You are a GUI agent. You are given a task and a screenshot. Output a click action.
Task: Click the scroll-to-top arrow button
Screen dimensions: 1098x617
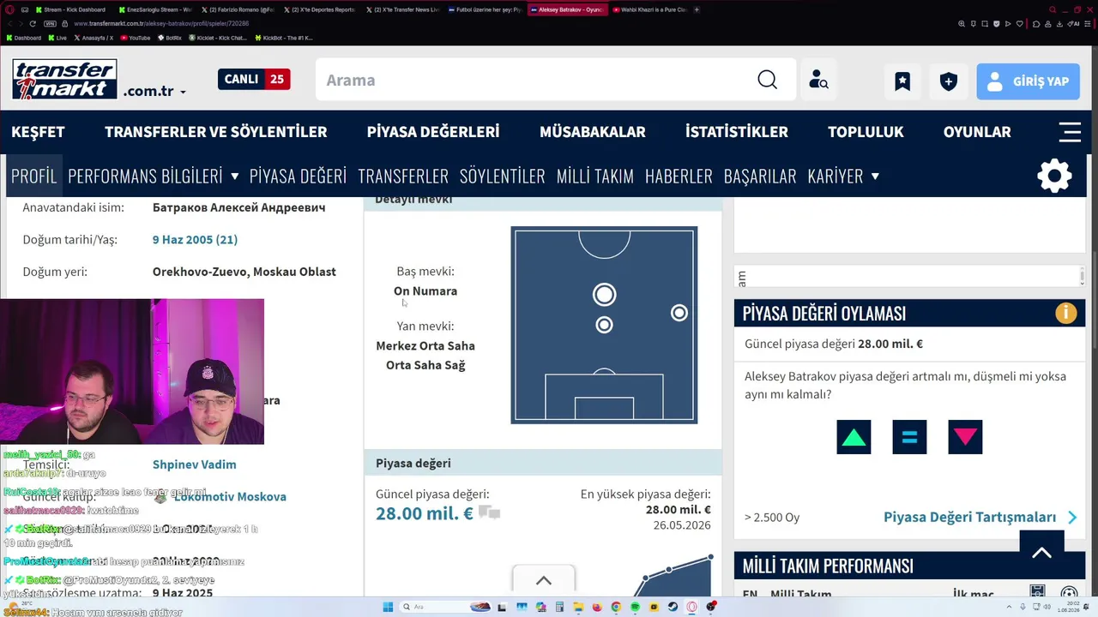1041,553
